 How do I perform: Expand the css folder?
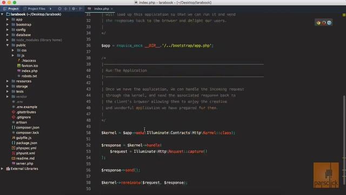point(13,50)
